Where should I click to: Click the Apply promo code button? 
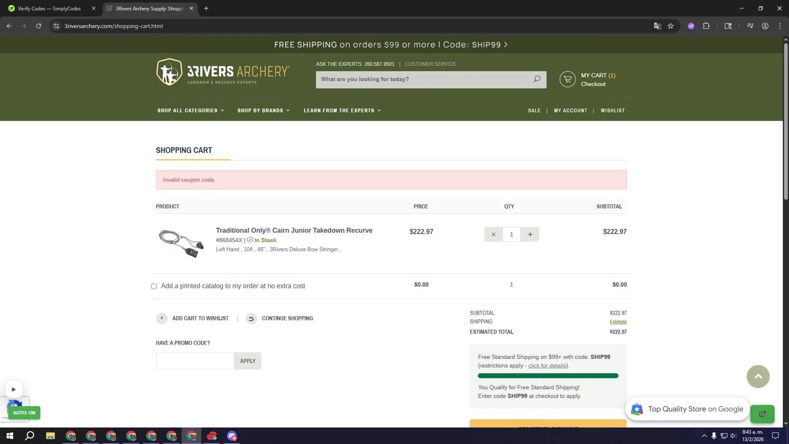pos(248,361)
